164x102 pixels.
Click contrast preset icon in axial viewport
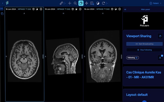37,9
